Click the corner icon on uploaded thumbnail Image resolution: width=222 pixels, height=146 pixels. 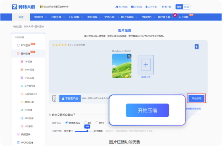tap(129, 56)
